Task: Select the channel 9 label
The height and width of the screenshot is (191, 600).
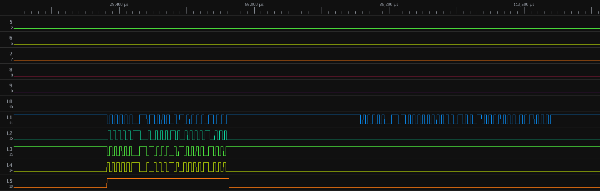Action: click(11, 85)
